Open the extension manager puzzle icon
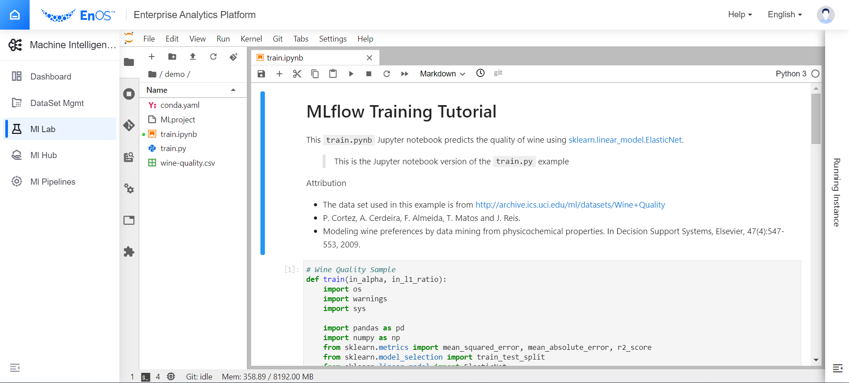The image size is (849, 383). tap(129, 252)
